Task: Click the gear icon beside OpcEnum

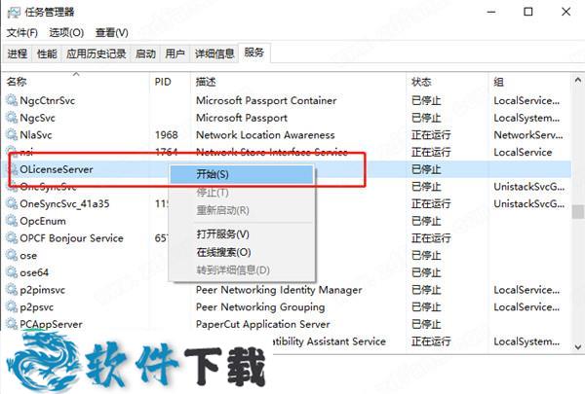Action: (12, 221)
